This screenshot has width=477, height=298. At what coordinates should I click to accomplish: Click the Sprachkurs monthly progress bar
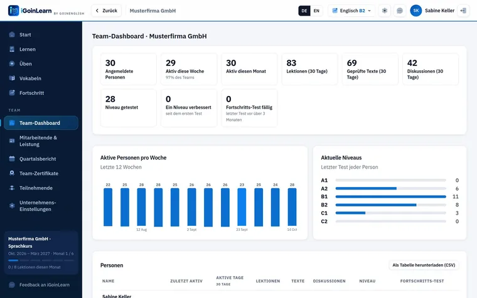point(41,260)
